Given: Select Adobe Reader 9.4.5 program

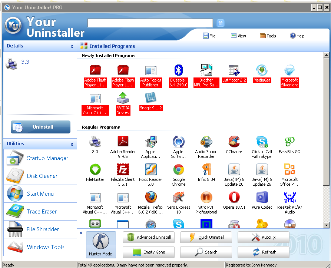Looking at the screenshot, I should pos(123,147).
